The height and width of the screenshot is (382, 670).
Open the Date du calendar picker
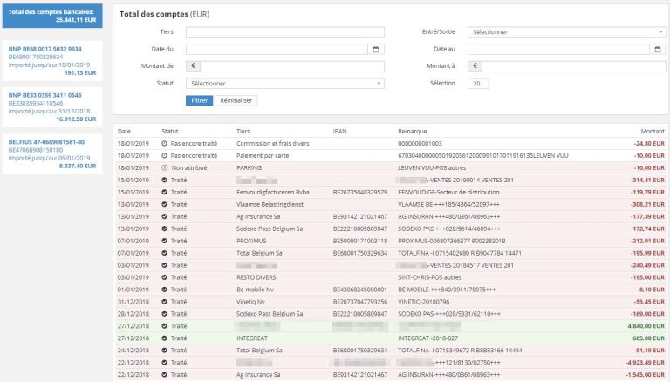point(376,49)
